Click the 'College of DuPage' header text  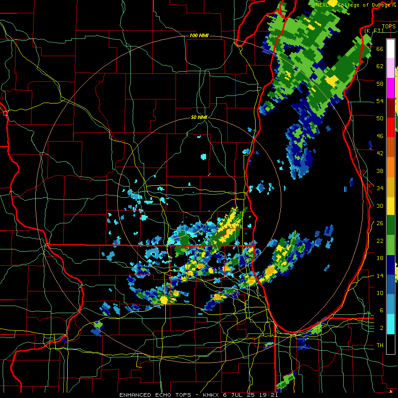click(x=364, y=5)
